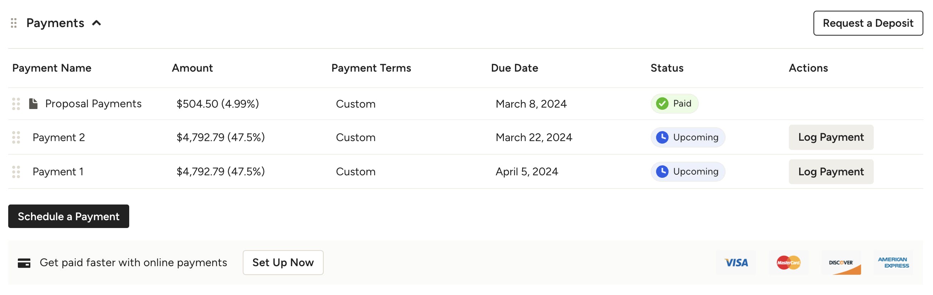Screen dimensions: 933x295
Task: Click the green Paid checkmark icon
Action: click(x=662, y=104)
